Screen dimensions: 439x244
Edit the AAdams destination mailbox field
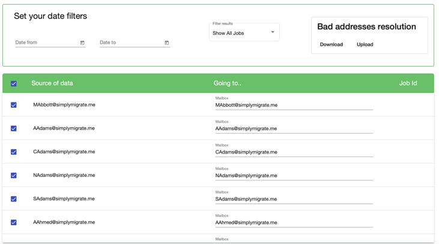[294, 129]
